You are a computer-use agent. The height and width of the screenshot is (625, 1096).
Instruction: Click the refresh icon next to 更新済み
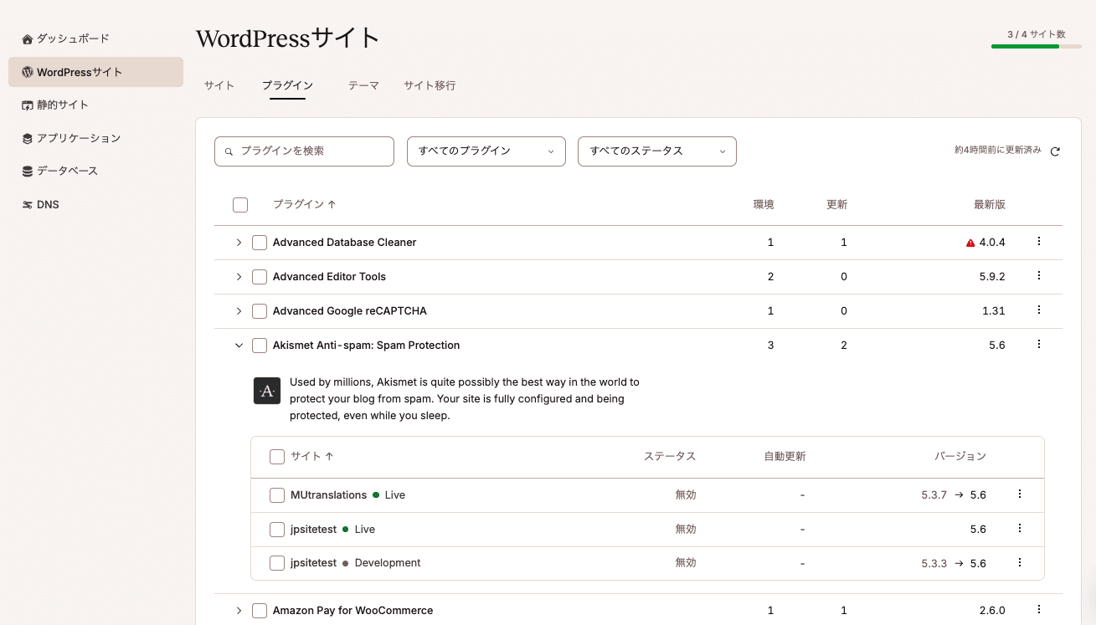coord(1055,151)
